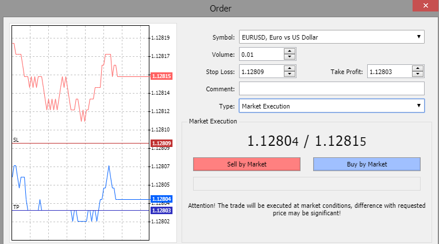The height and width of the screenshot is (244, 439).
Task: Click into the Take Profit value field
Action: pos(388,72)
